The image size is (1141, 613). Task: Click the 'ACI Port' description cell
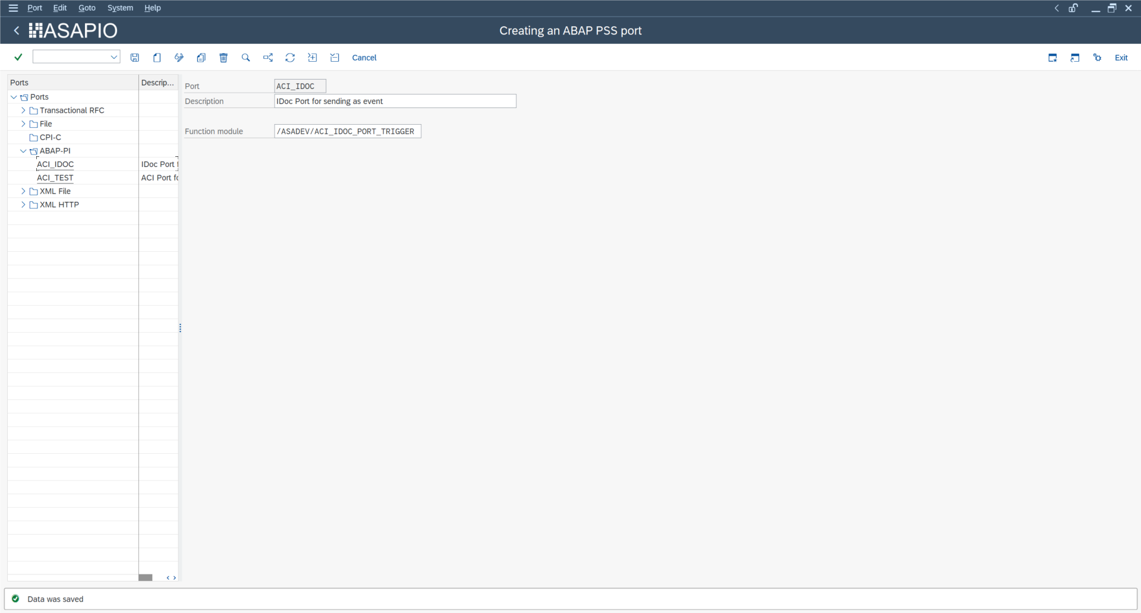coord(159,178)
